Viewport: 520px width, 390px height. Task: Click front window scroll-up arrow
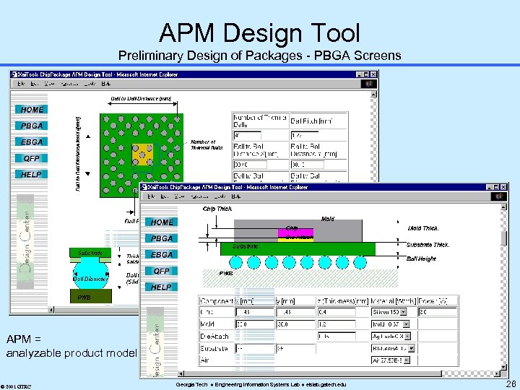coord(504,207)
